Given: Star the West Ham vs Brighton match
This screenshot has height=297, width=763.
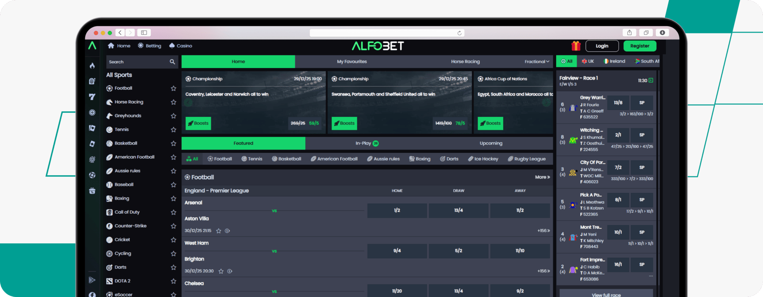Looking at the screenshot, I should (x=221, y=271).
